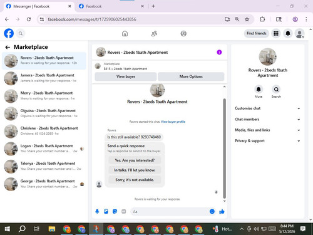Open the Olguina conversation
Viewport: 313px width, 235px height.
[44, 113]
